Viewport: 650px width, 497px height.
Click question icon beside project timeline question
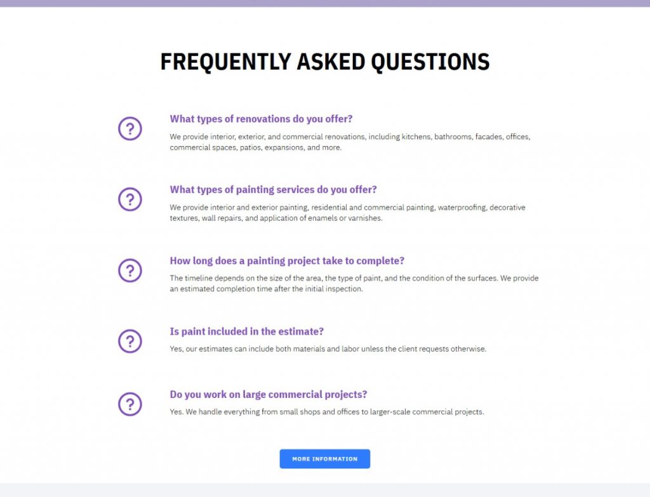(x=130, y=270)
